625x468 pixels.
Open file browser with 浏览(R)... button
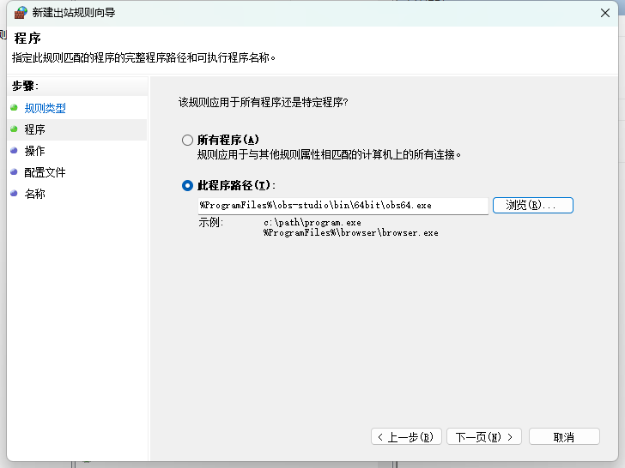[533, 206]
